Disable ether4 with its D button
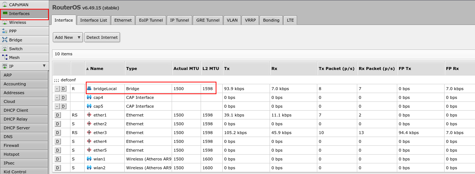 [x=57, y=141]
